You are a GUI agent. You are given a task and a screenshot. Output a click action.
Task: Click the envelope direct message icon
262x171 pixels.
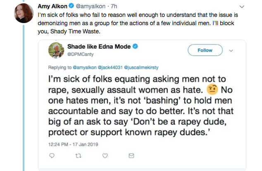[x=131, y=155]
